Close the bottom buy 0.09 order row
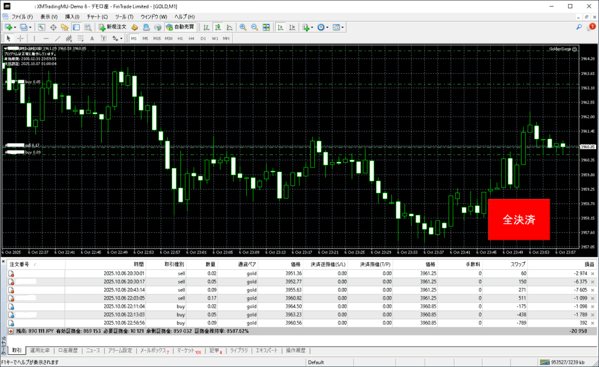 pos(592,323)
